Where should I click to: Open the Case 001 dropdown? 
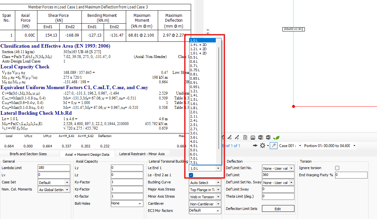(300, 146)
